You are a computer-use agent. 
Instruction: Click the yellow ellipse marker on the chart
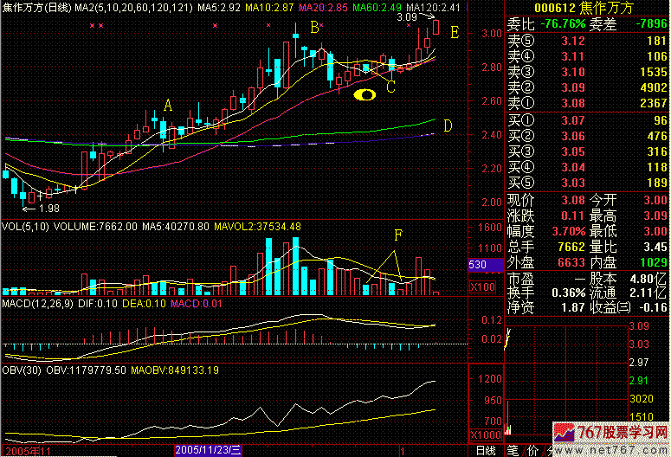coord(367,94)
